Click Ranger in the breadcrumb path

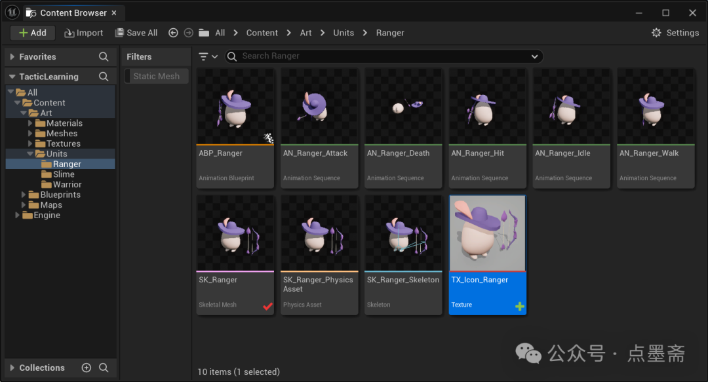coord(390,33)
